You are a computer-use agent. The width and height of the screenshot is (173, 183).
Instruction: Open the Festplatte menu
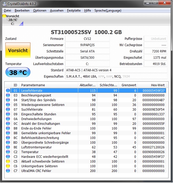pos(74,10)
